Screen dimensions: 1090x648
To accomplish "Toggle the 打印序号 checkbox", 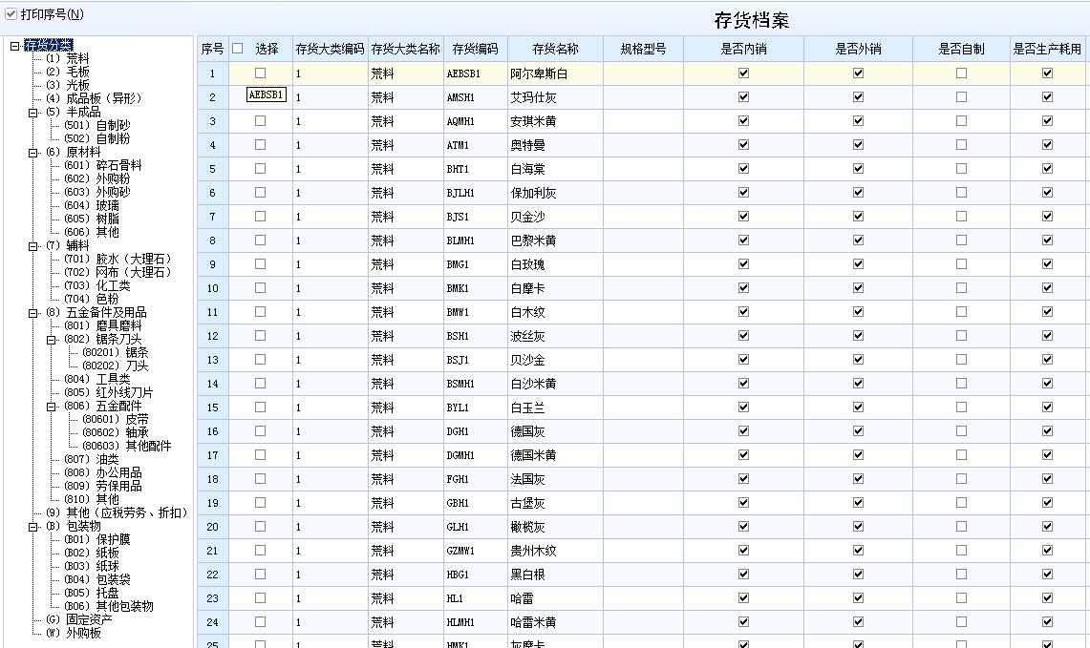I will (x=11, y=14).
